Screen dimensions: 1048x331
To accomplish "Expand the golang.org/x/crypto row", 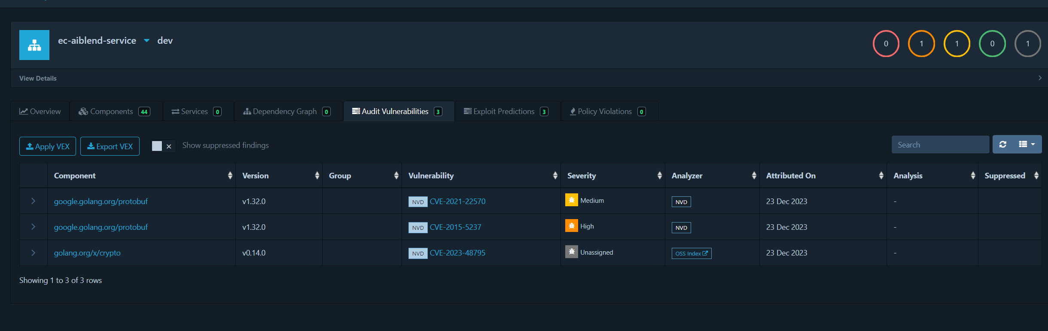I will 33,253.
